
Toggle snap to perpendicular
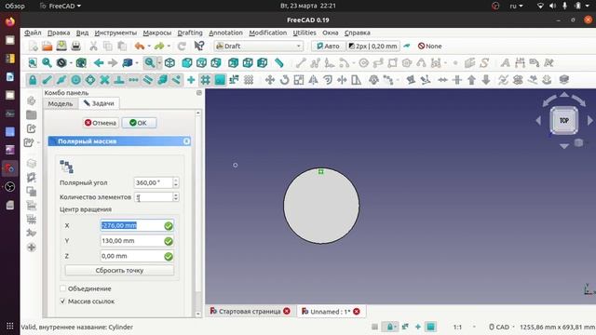pos(119,80)
